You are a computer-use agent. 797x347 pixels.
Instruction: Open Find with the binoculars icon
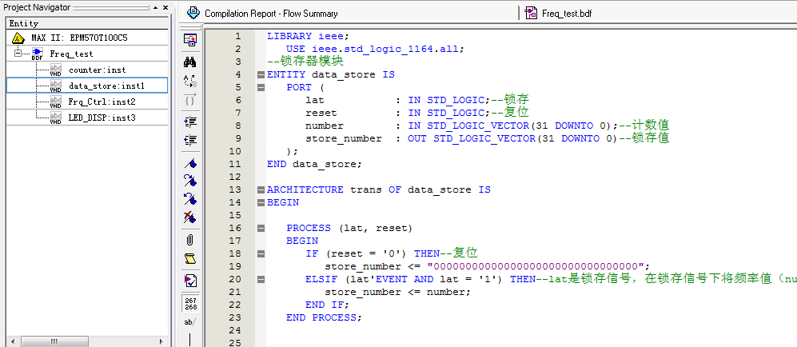coord(190,62)
